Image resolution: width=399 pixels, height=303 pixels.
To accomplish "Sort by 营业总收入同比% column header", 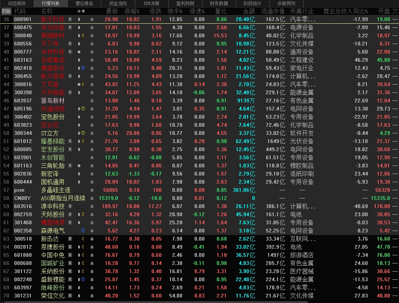I will [345, 11].
